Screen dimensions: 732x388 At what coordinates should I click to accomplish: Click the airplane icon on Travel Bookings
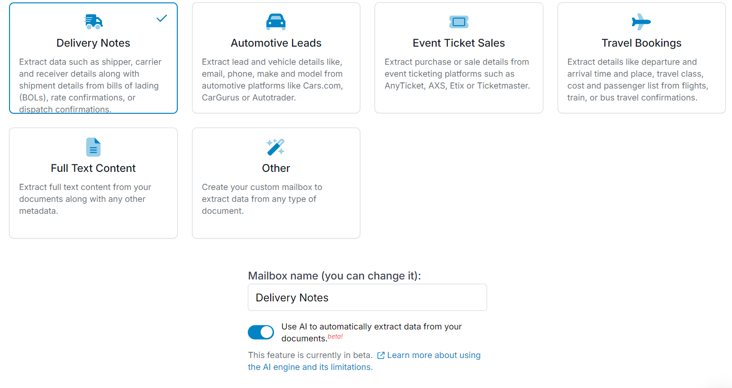(641, 21)
